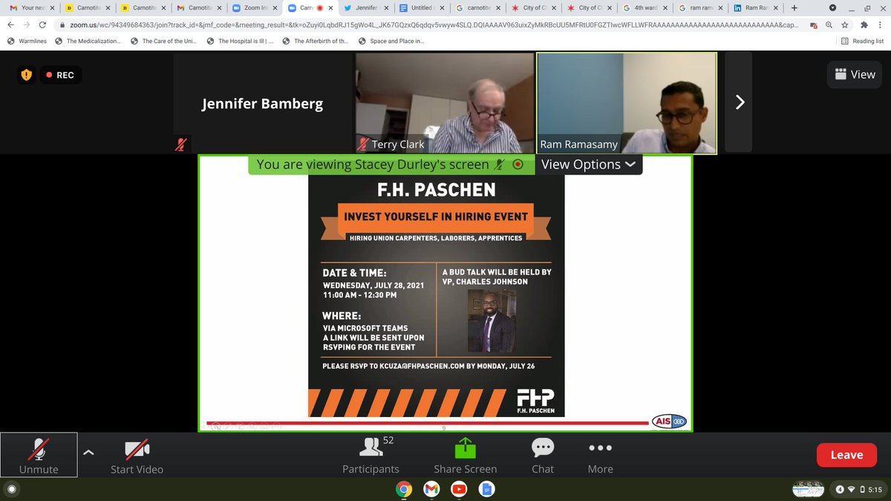891x501 pixels.
Task: Open the ChromeOS launcher circle
Action: (x=11, y=489)
